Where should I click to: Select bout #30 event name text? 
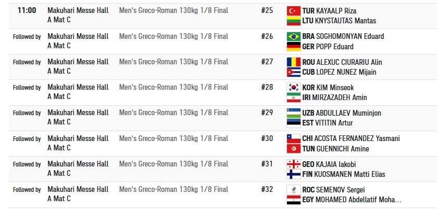173,138
